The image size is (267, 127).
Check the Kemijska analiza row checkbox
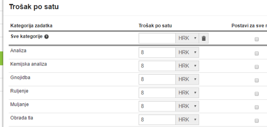(x=257, y=67)
